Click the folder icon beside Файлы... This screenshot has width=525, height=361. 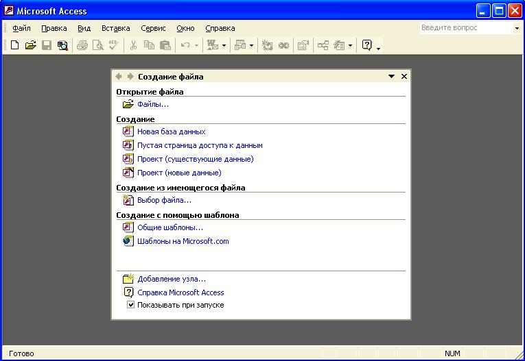pyautogui.click(x=128, y=104)
